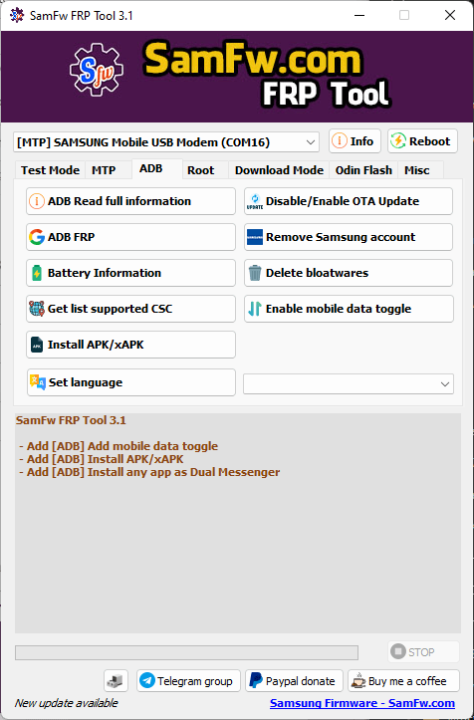Screen dimensions: 474x720
Task: Click the SamFw gear logo in banner
Action: pos(97,70)
